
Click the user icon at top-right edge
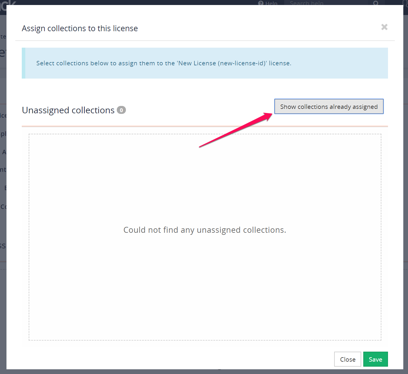(x=406, y=2)
